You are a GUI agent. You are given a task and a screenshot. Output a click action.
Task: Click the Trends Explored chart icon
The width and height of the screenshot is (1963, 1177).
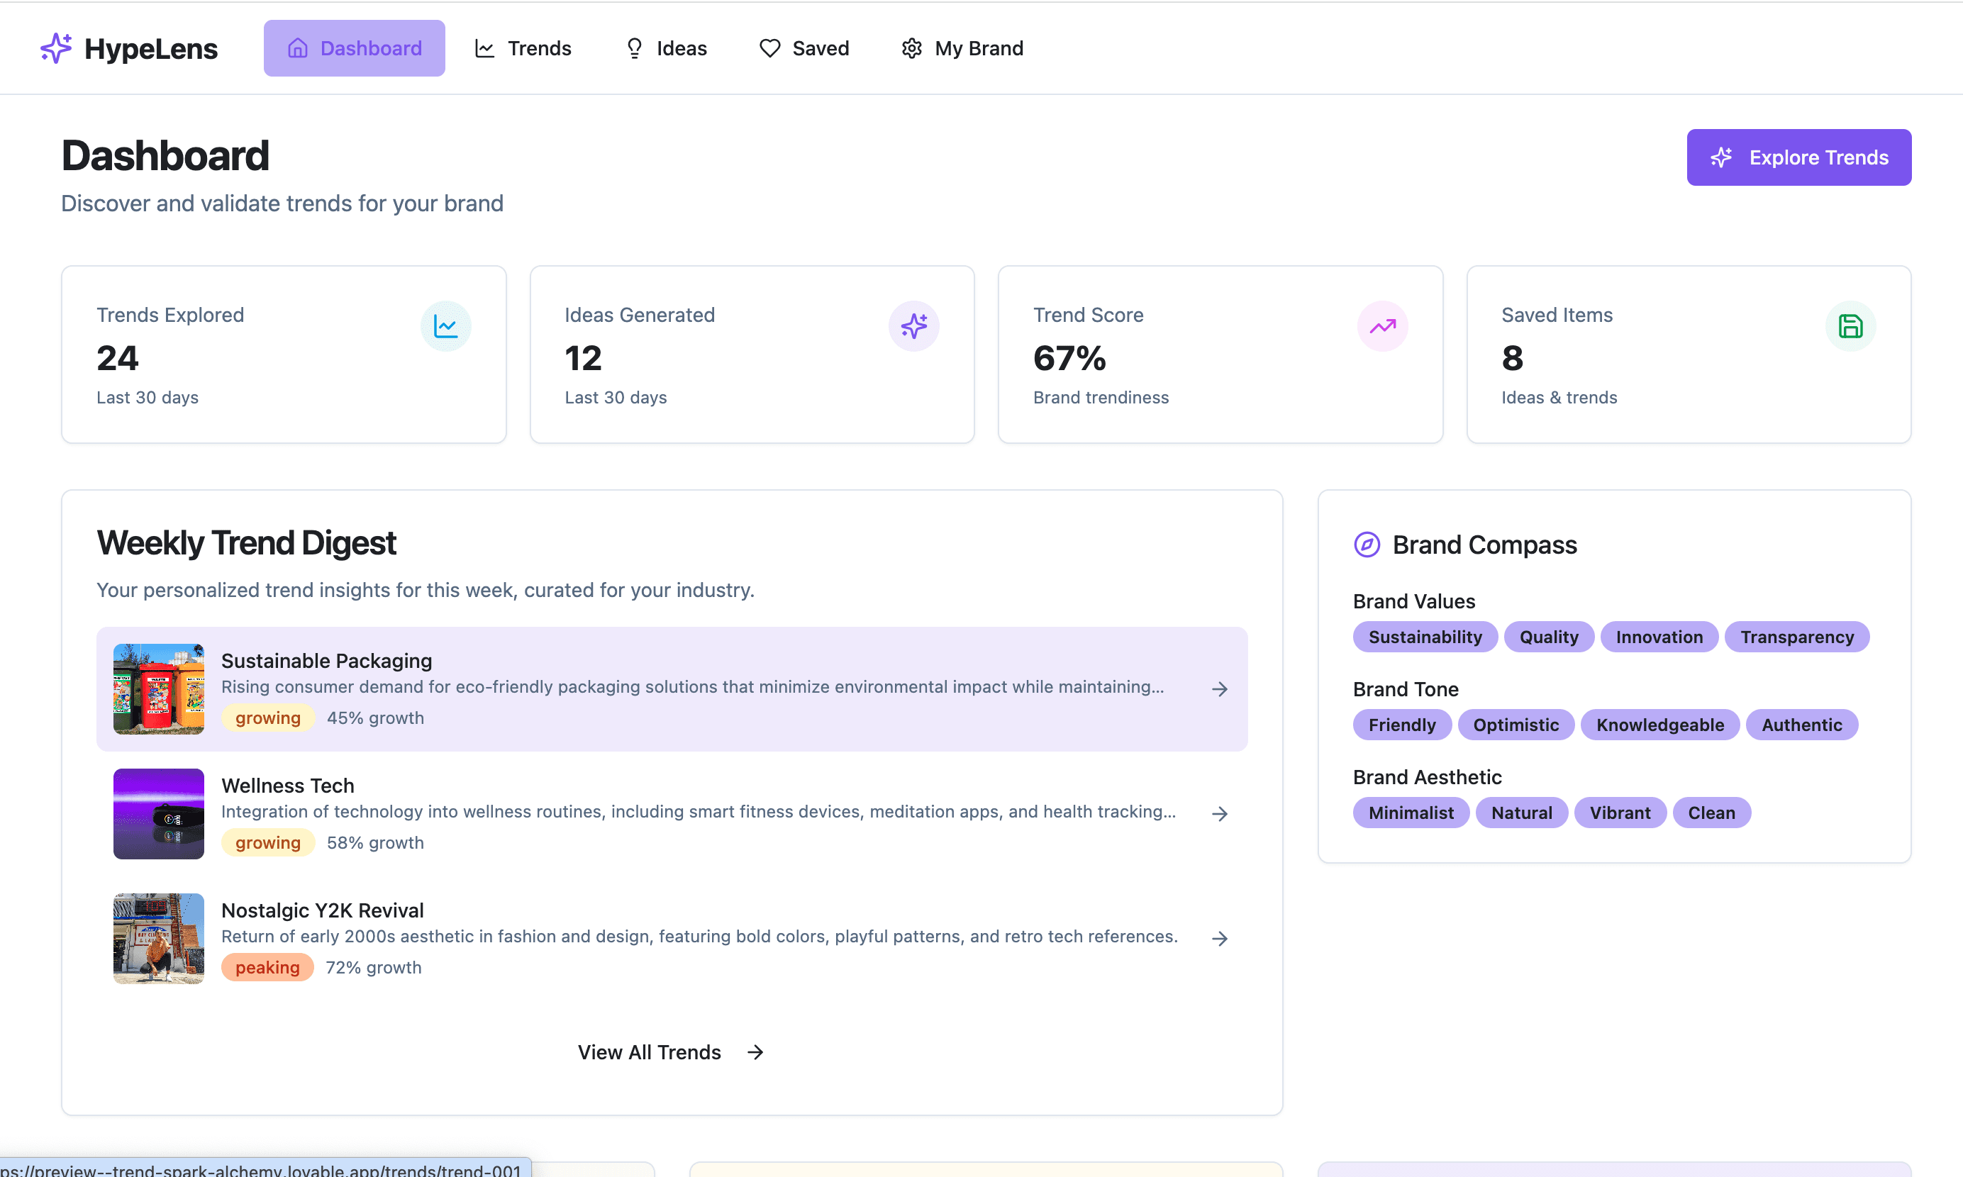[x=446, y=326]
